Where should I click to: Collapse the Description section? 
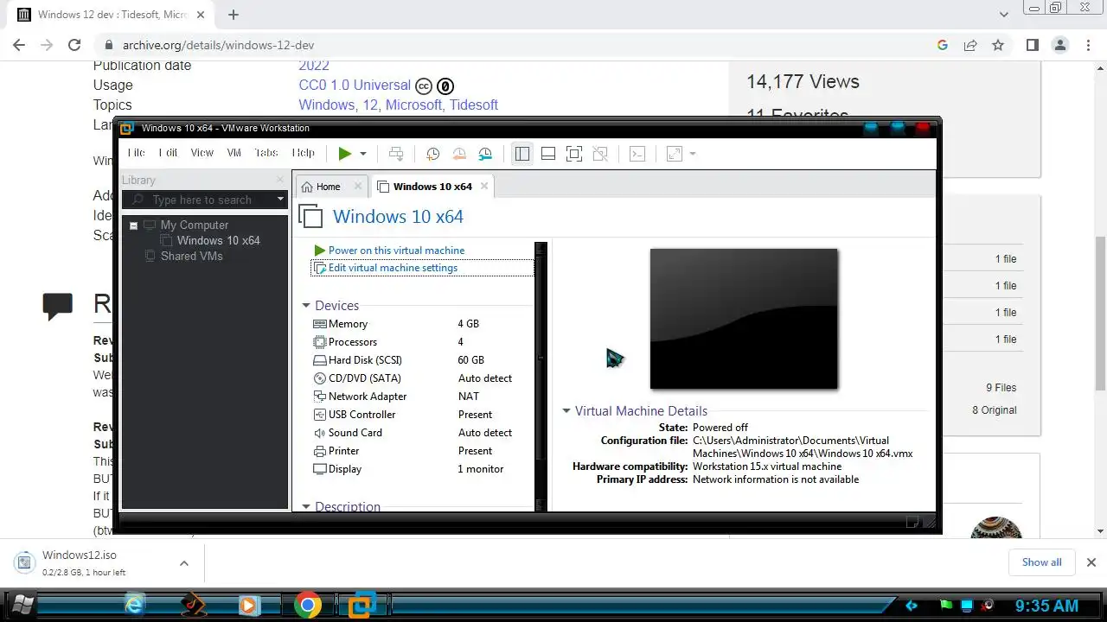pyautogui.click(x=305, y=507)
